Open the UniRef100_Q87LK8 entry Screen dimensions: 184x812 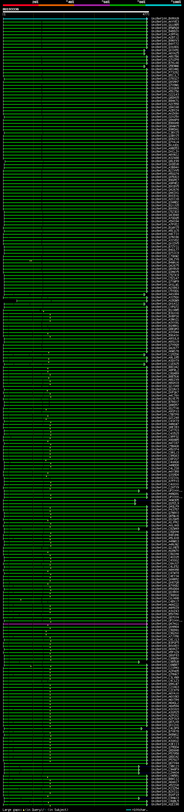point(165,722)
